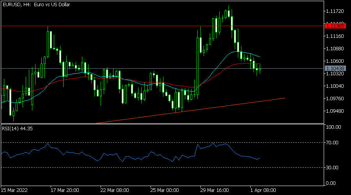Click the 29 Mar 16:00 time label

point(214,190)
